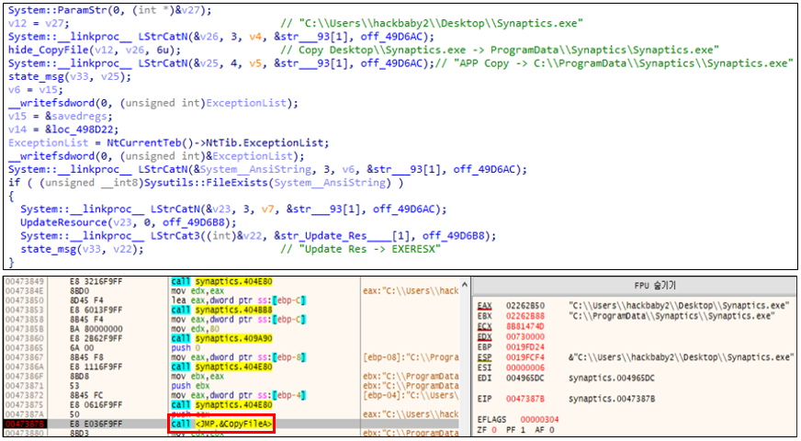The width and height of the screenshot is (801, 441).
Task: Click the disassembly scrollbar up arrow
Action: click(465, 284)
